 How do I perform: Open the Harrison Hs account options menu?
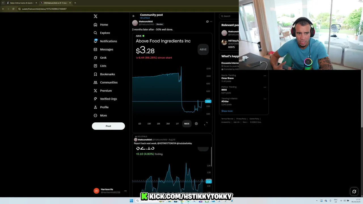tap(125, 191)
